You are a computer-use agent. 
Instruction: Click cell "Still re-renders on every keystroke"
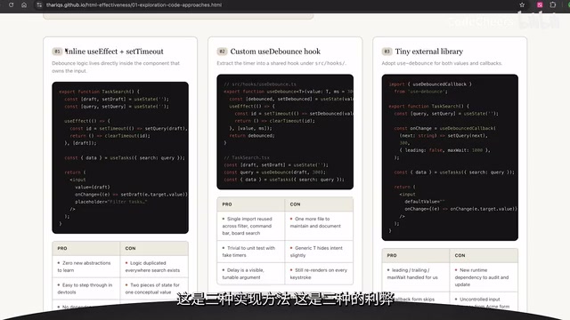point(319,274)
